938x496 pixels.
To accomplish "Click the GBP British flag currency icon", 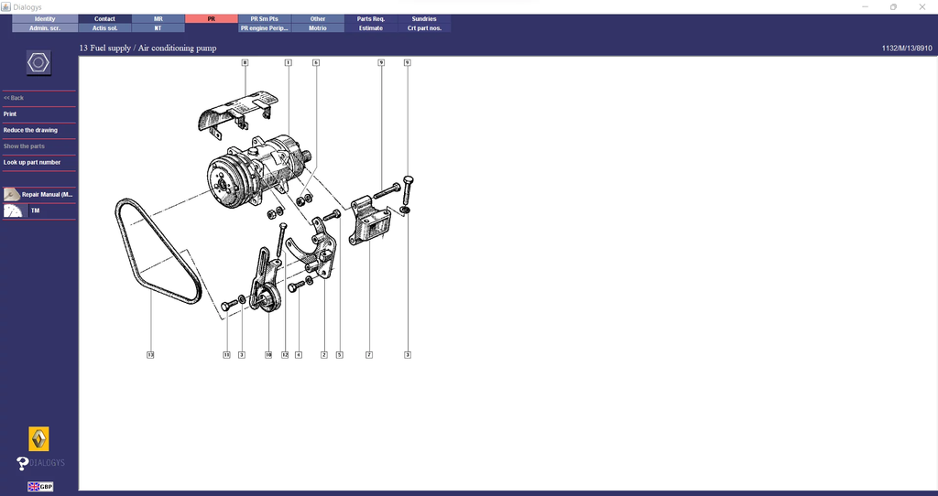I will pyautogui.click(x=39, y=487).
